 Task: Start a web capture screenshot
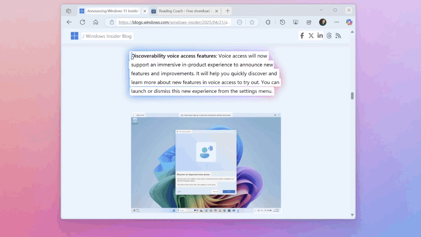click(x=295, y=22)
